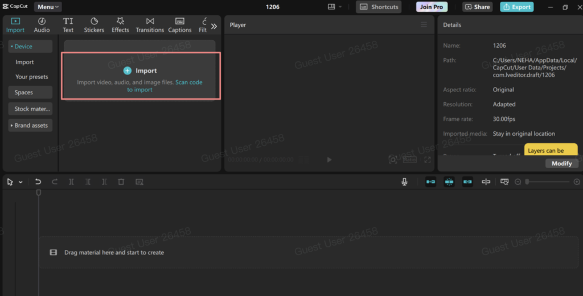Screen dimensions: 583x296
Task: Click the Share button
Action: click(x=478, y=7)
